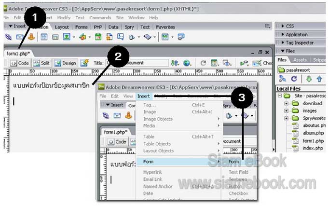This screenshot has height=206, width=328.
Task: Open the View Options icon
Action: click(214, 63)
